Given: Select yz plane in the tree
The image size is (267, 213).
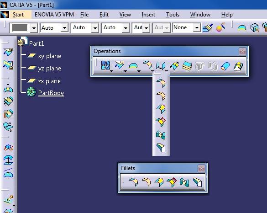Looking at the screenshot, I should (49, 69).
